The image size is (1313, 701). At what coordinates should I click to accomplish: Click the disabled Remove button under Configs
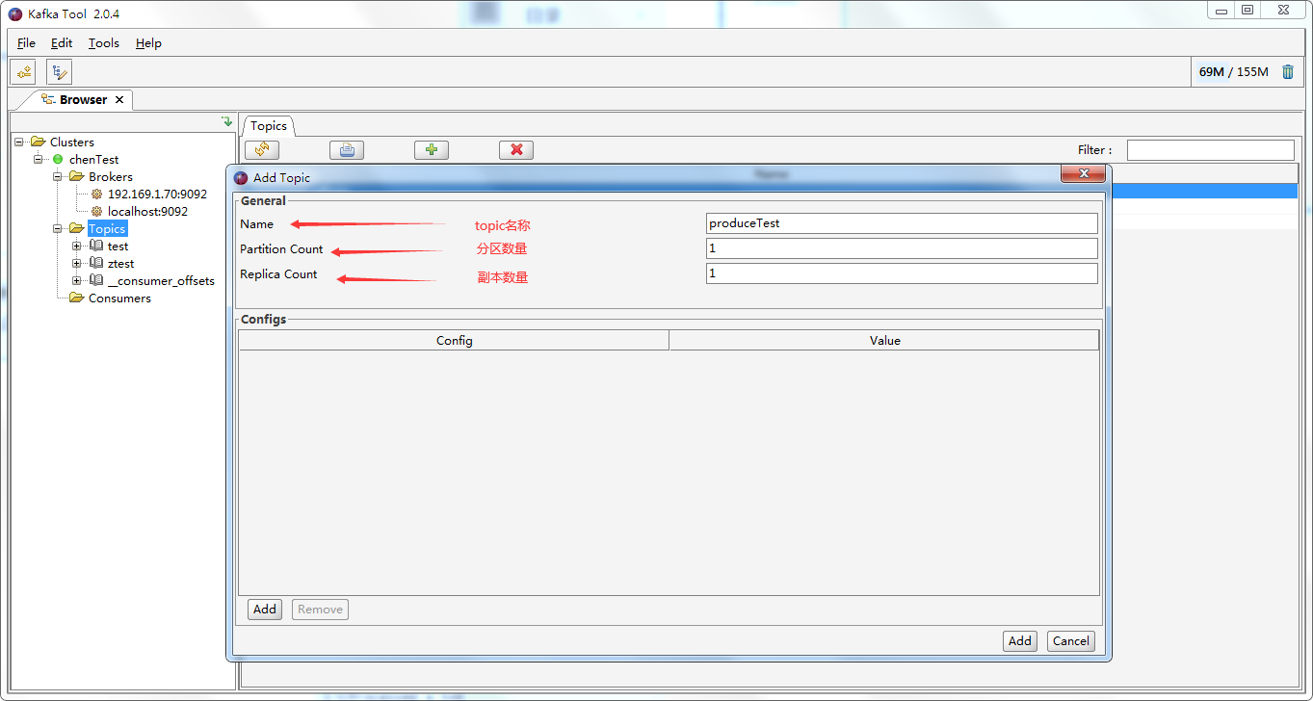pyautogui.click(x=320, y=610)
